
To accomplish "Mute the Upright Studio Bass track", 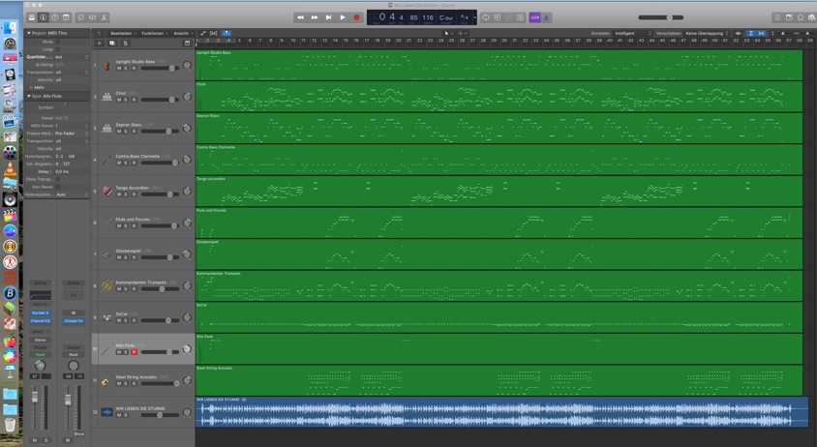I will point(119,69).
